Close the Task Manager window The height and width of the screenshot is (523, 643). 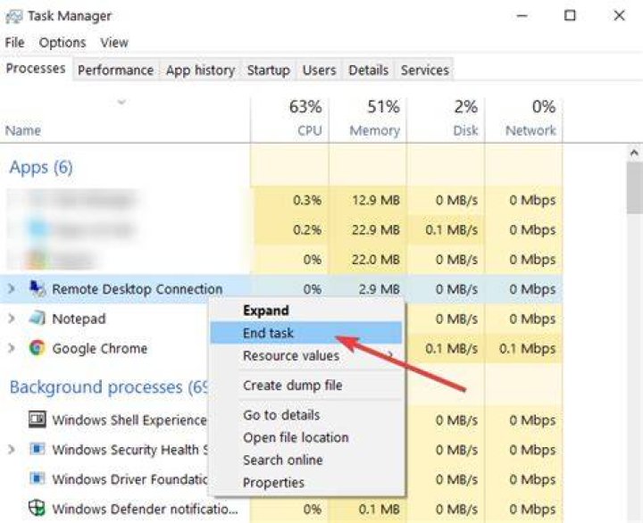[x=619, y=15]
